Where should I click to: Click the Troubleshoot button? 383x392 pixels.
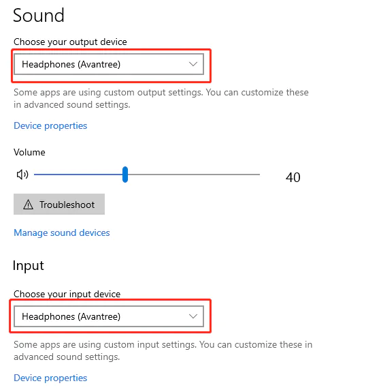pyautogui.click(x=59, y=205)
